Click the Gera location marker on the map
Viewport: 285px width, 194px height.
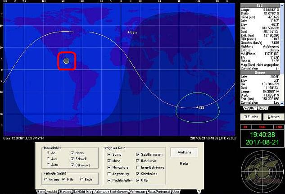pyautogui.click(x=129, y=32)
